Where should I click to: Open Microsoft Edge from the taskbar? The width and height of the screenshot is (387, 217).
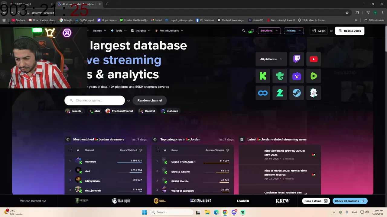coord(216,212)
